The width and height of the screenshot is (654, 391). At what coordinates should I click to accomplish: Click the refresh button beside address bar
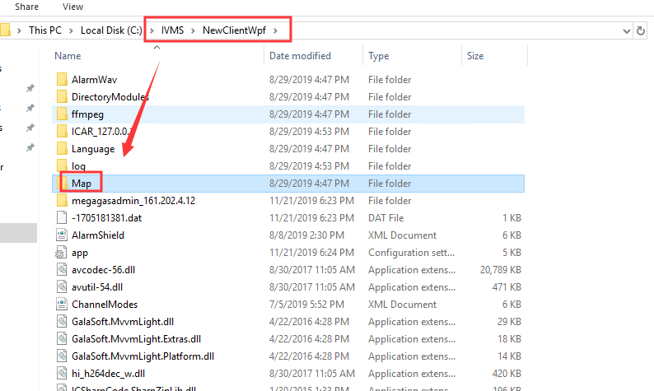tap(641, 30)
